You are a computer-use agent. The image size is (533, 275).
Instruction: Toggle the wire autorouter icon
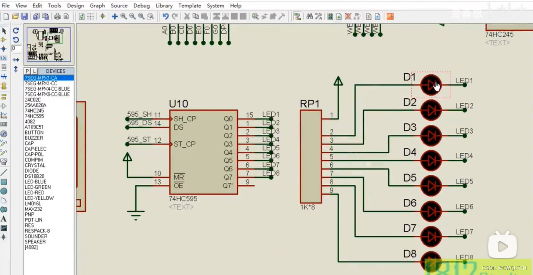(x=297, y=16)
